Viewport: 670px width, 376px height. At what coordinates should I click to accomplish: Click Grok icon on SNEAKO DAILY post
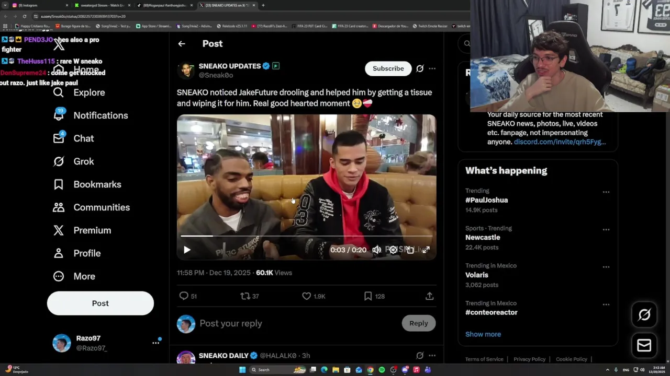(420, 356)
